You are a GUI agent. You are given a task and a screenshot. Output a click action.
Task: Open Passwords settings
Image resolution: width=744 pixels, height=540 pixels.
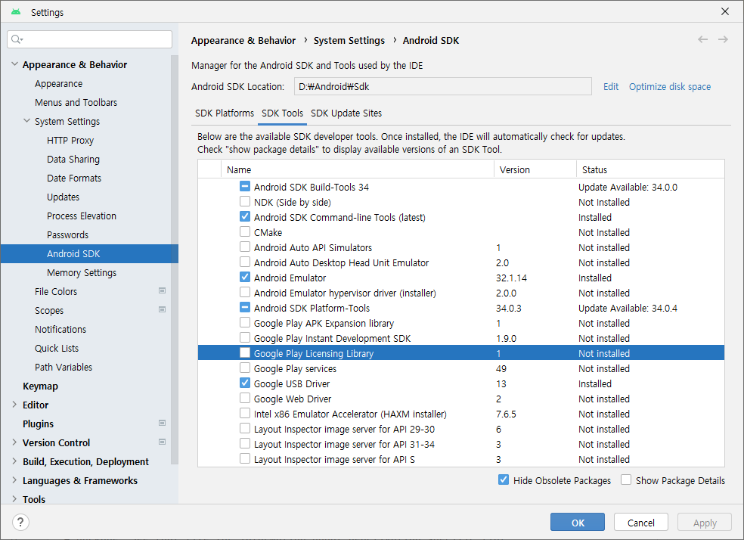(x=67, y=235)
